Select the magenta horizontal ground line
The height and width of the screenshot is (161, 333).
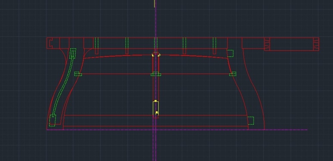coord(177,130)
